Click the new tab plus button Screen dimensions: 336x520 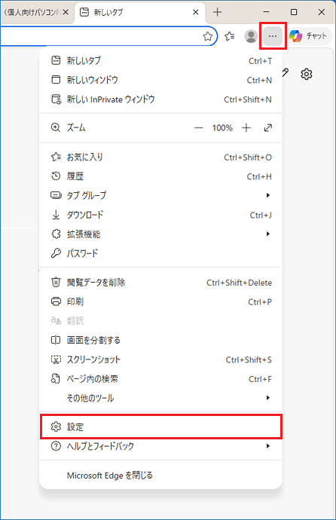(x=218, y=12)
